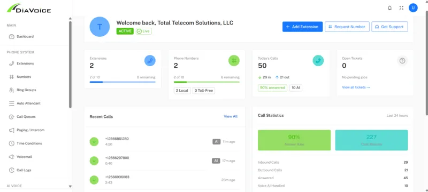The height and width of the screenshot is (192, 428).
Task: Toggle fullscreen with the expand icon
Action: coord(401,8)
